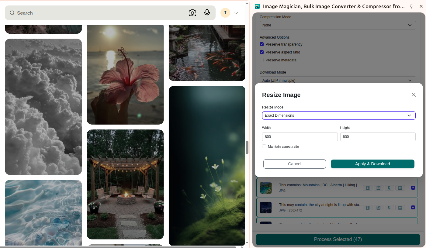Image resolution: width=426 pixels, height=248 pixels.
Task: Download icon on the city at night row
Action: [x=367, y=208]
